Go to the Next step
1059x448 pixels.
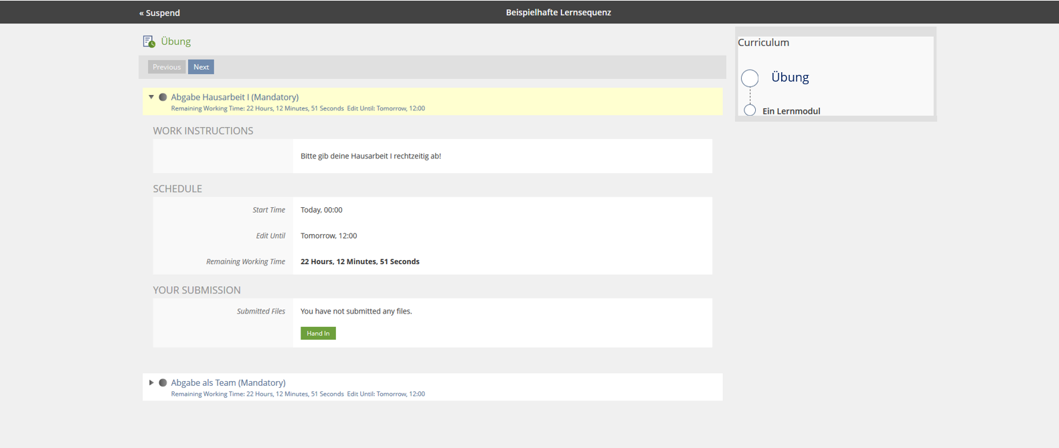(201, 67)
